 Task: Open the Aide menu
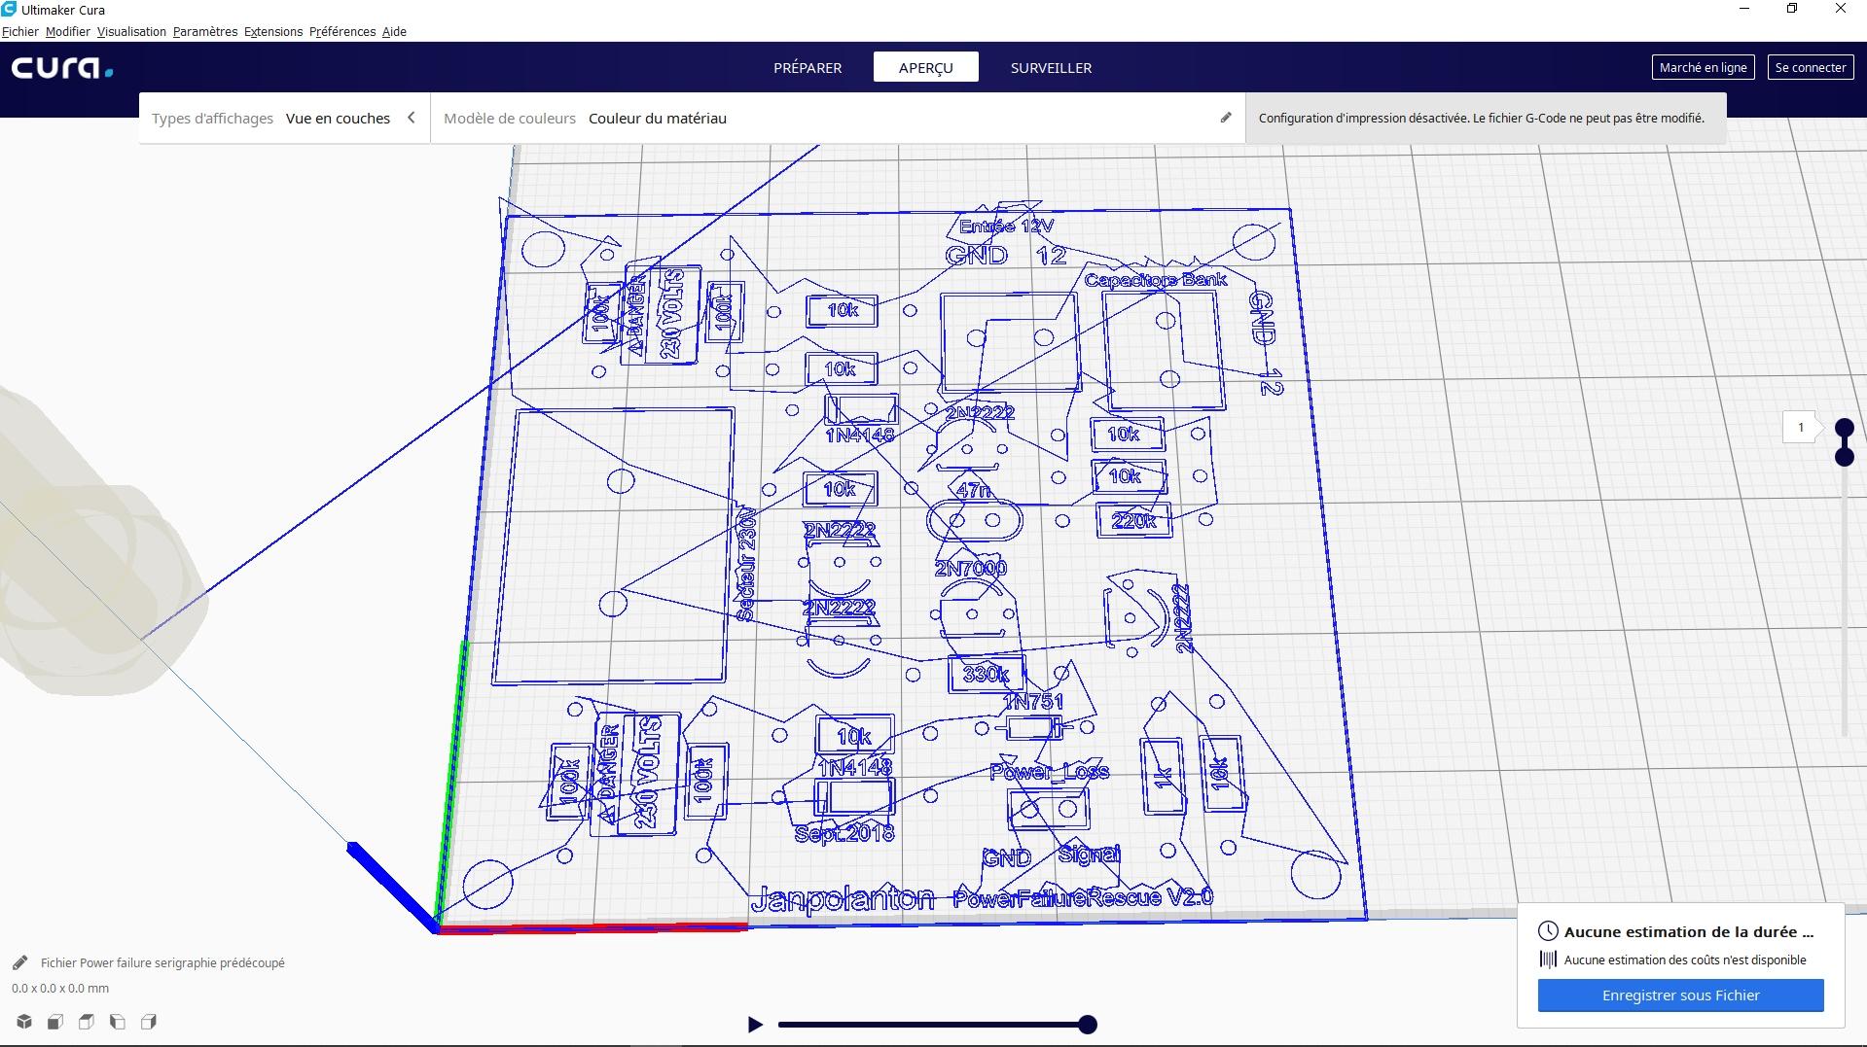[394, 31]
